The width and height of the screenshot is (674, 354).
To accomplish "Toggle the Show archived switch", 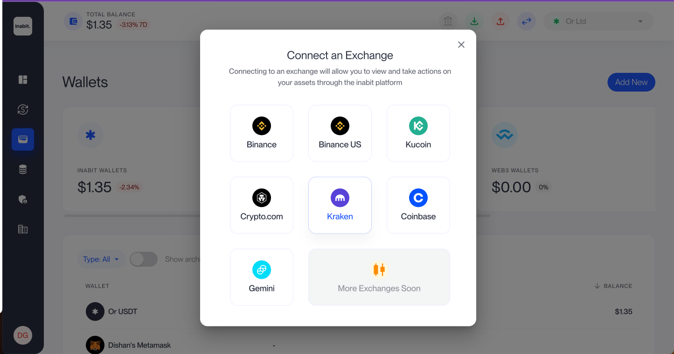I will (x=144, y=259).
